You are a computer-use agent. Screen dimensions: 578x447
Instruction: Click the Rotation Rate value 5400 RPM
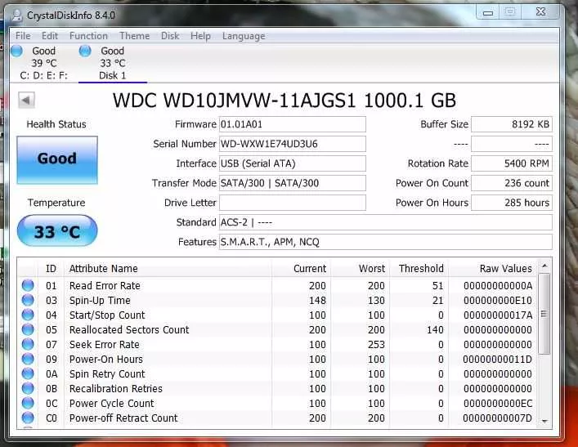(x=512, y=163)
